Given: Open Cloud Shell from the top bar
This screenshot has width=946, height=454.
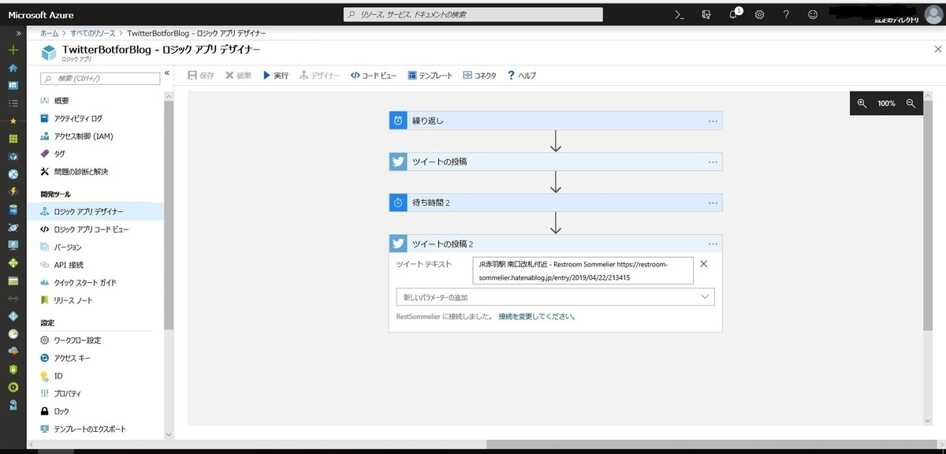Looking at the screenshot, I should [680, 14].
